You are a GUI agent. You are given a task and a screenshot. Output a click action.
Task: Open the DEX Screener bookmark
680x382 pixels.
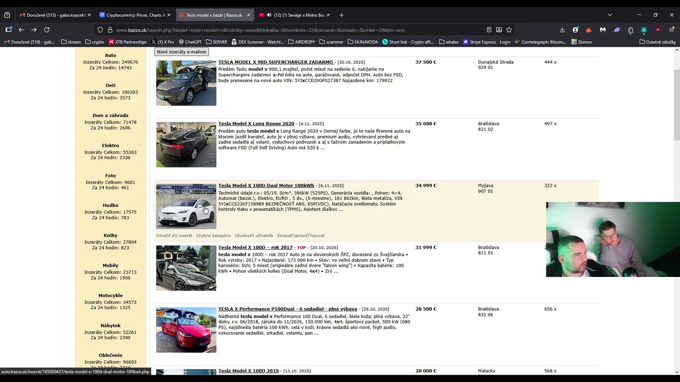click(258, 42)
